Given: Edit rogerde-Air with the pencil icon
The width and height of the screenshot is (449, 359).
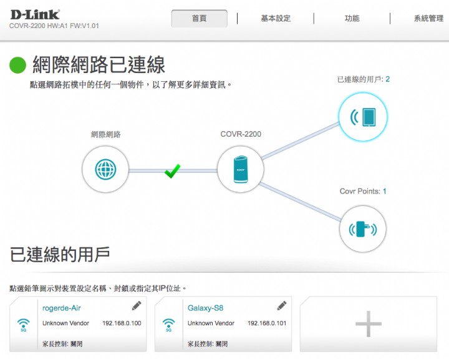Looking at the screenshot, I should tap(137, 306).
